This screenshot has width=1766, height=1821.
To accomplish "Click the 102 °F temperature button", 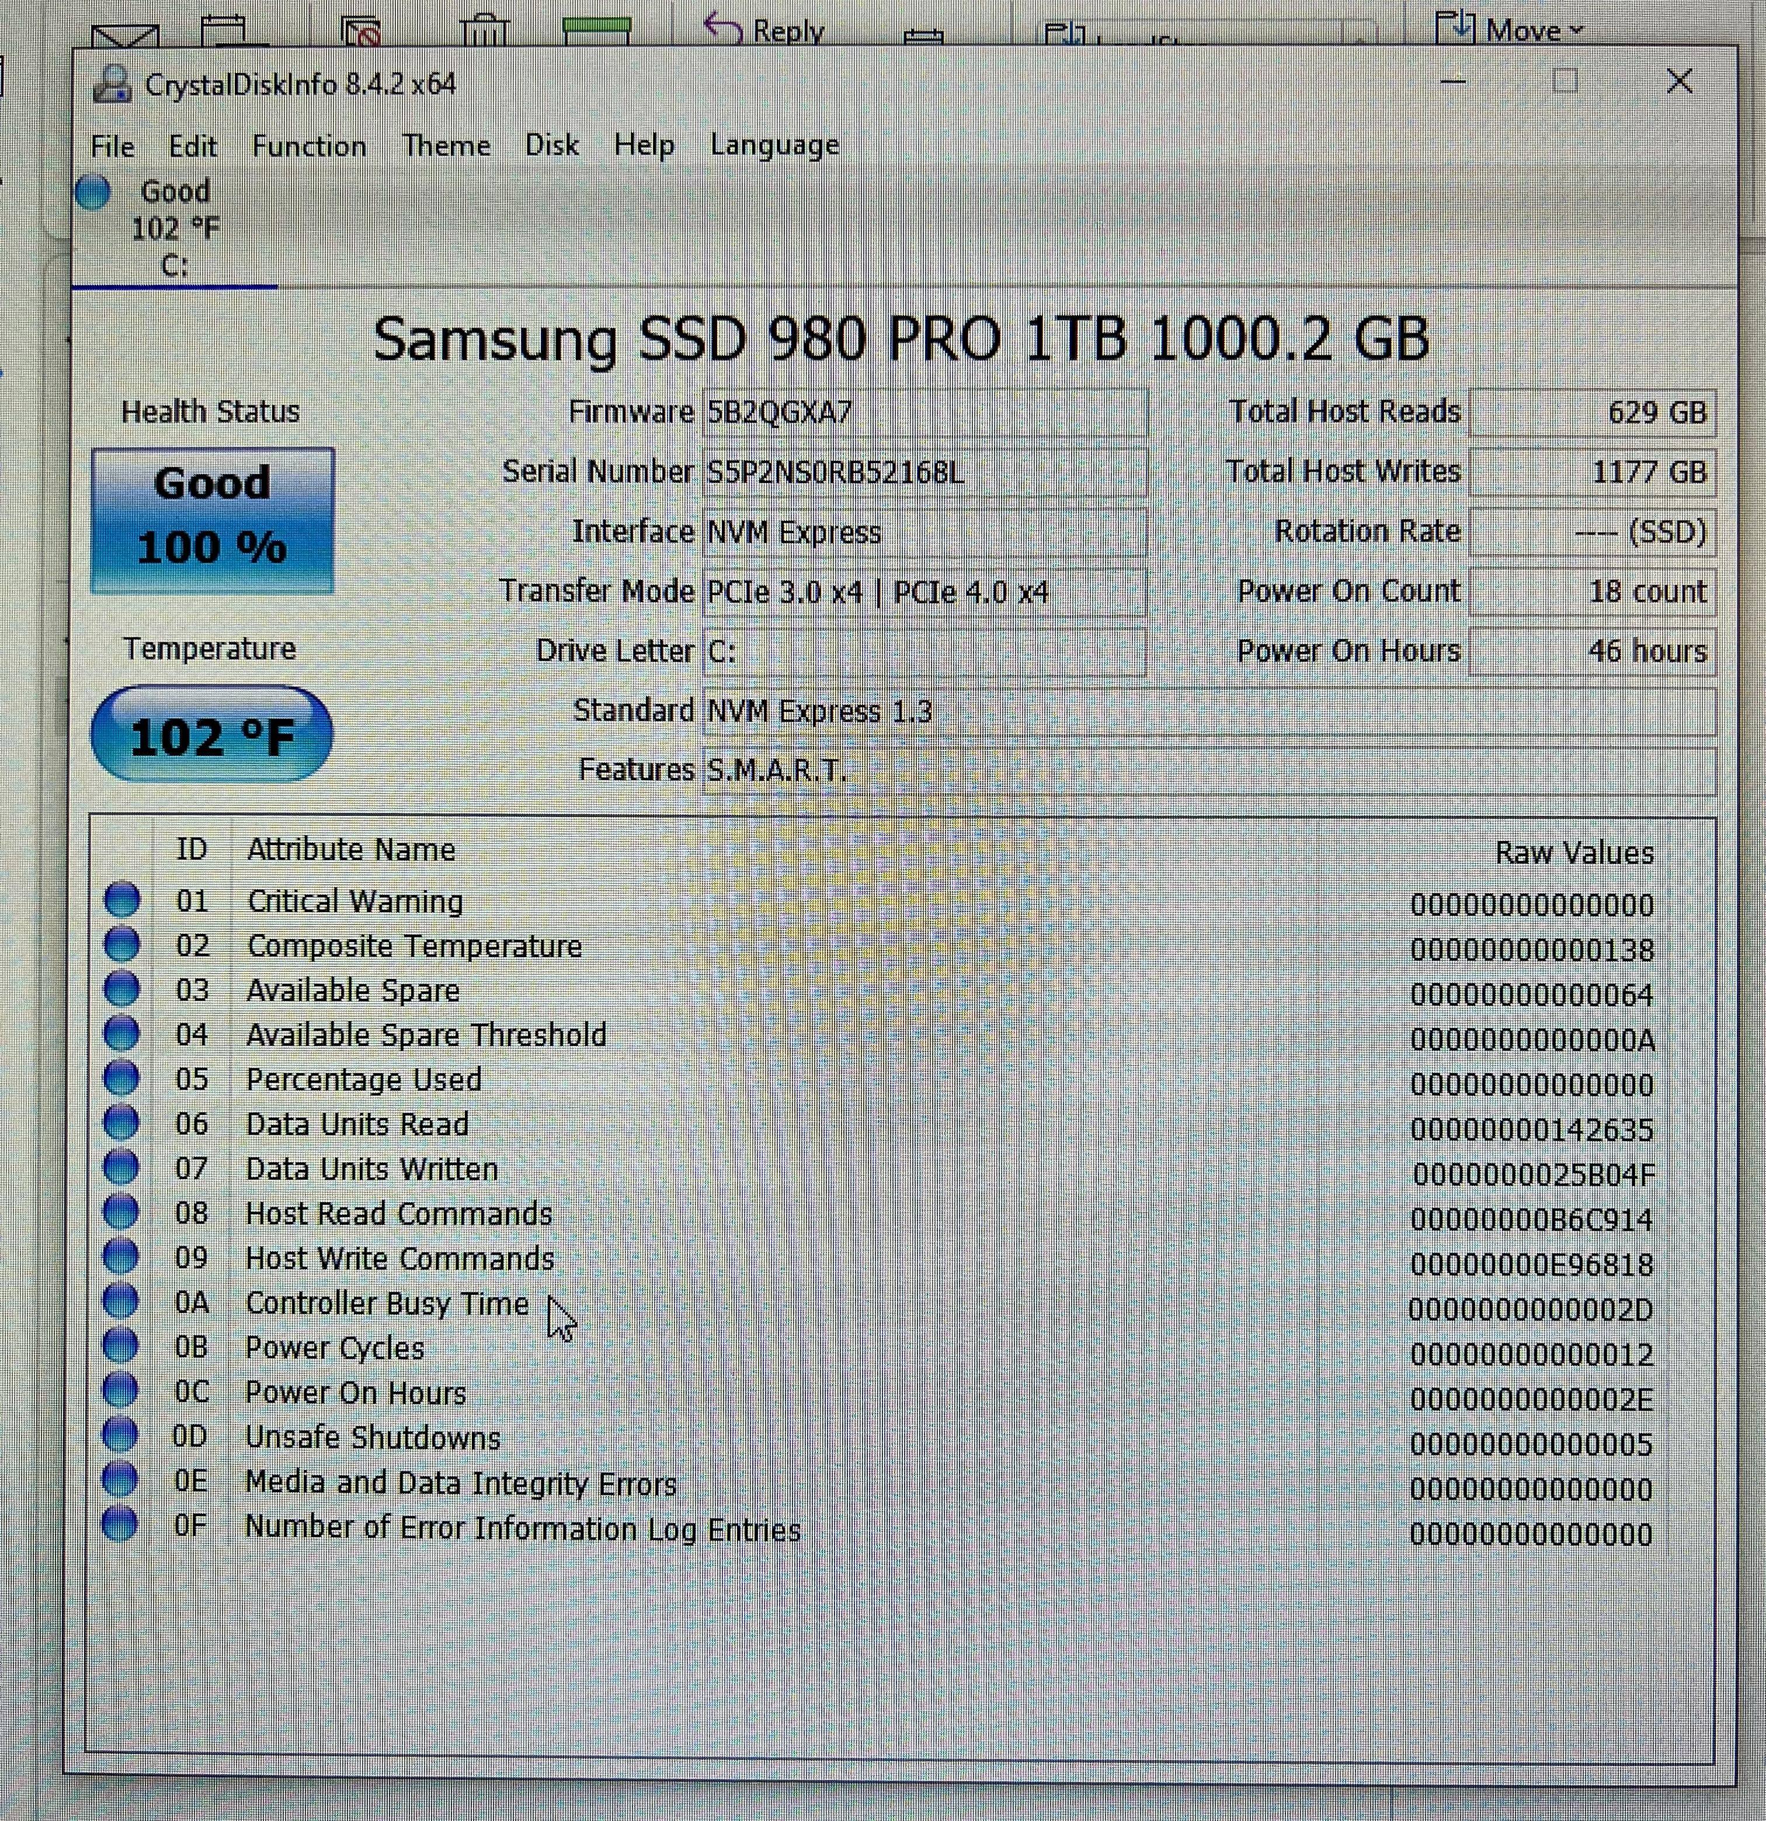I will [x=212, y=736].
